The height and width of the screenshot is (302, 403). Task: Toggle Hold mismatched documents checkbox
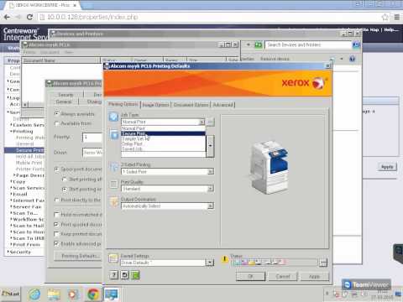pos(56,215)
